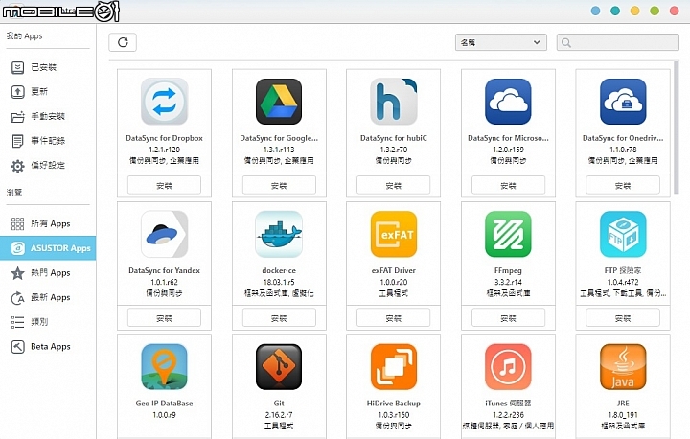The height and width of the screenshot is (439, 690).
Task: Open Preferences (偏好設定)
Action: coord(48,166)
